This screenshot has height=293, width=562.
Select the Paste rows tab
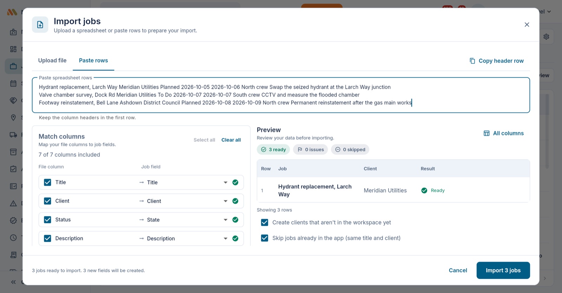[x=93, y=60]
